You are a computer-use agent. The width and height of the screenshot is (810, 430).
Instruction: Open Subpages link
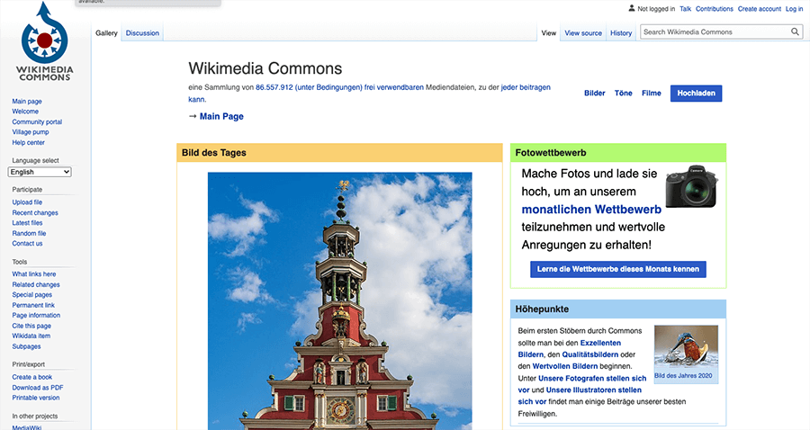(26, 346)
